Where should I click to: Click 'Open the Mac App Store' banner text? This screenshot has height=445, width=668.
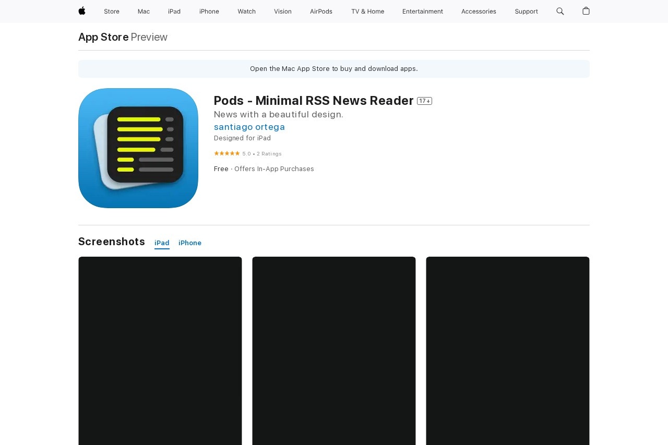(x=334, y=69)
